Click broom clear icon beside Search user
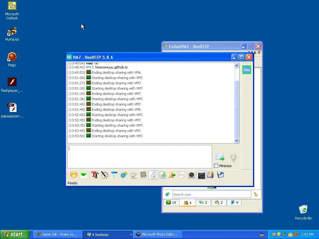This screenshot has width=319, height=239. point(256,194)
